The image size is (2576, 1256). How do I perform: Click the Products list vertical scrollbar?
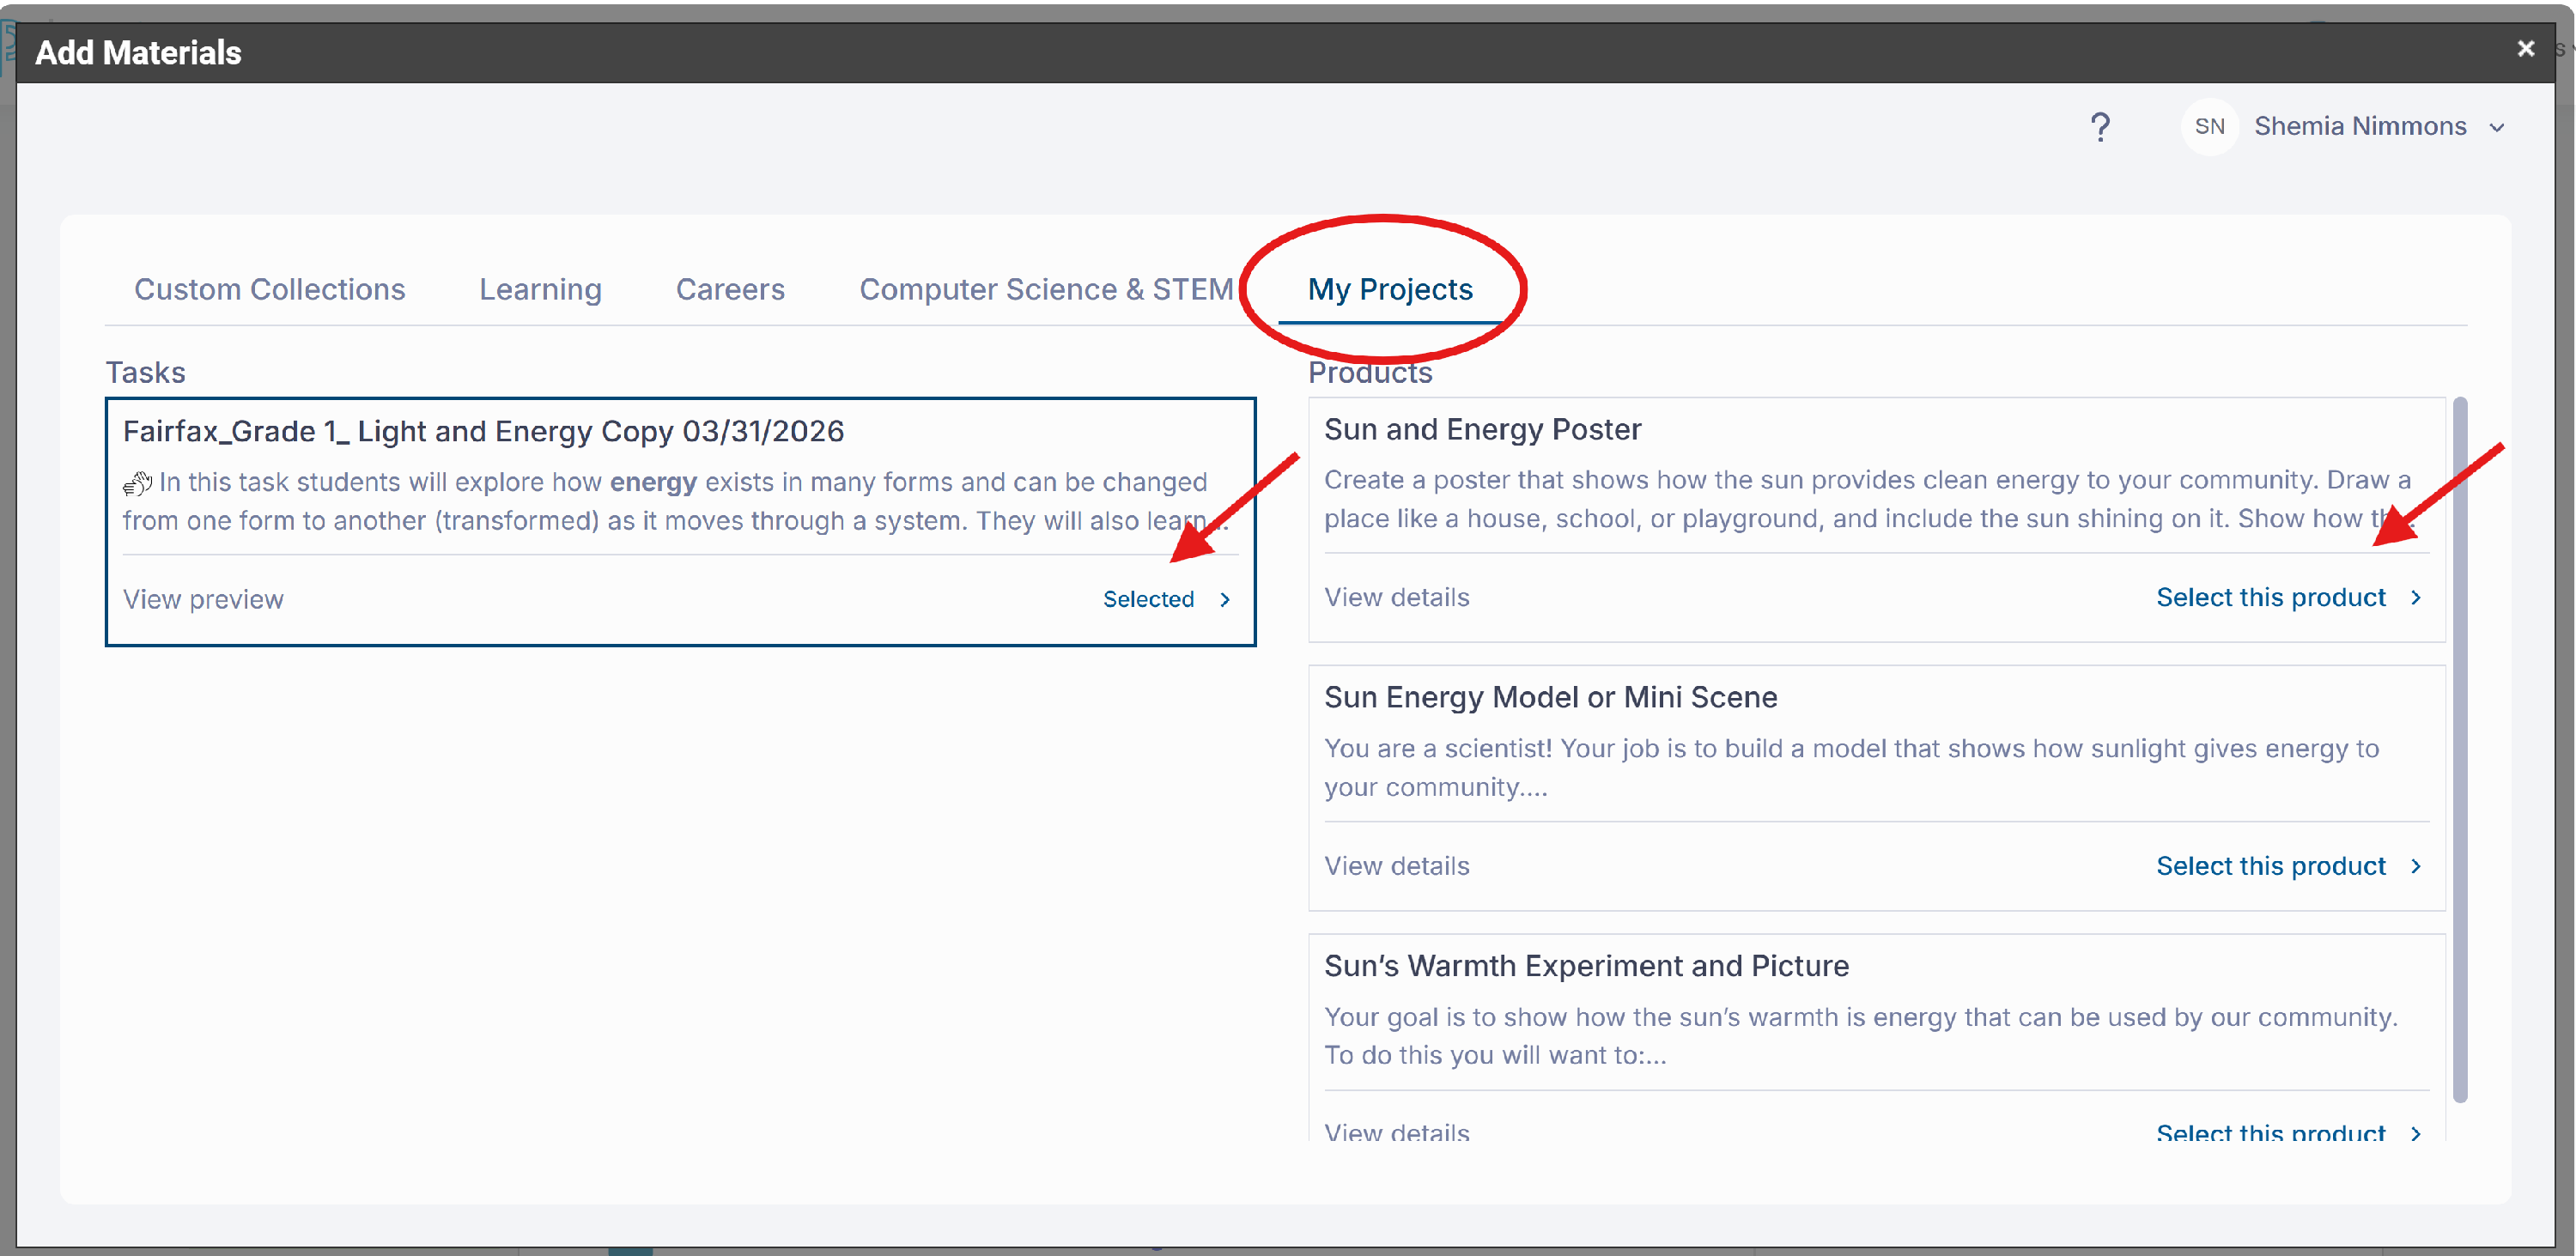[2460, 750]
